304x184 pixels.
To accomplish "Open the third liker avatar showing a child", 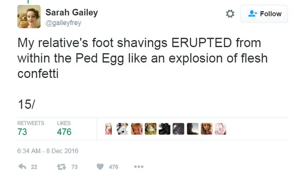I will pyautogui.click(x=137, y=129).
